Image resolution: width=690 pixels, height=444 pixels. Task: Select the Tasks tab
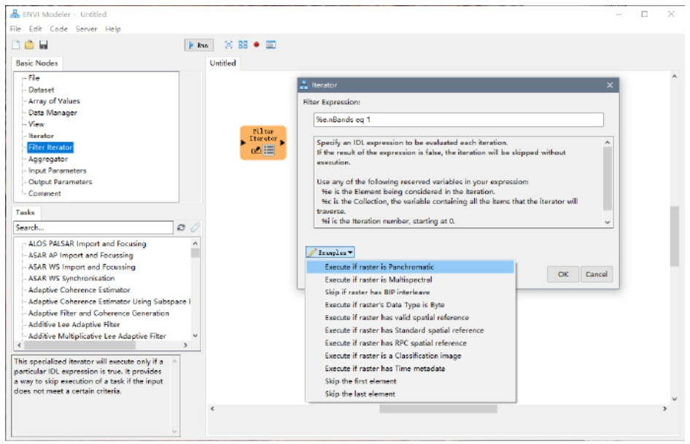pos(25,213)
